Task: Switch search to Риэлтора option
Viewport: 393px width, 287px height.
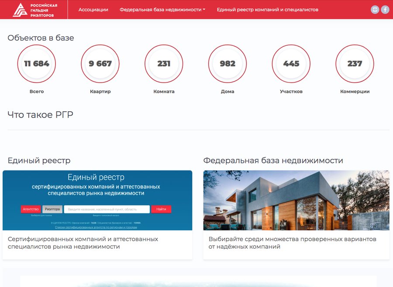Action: (52, 209)
